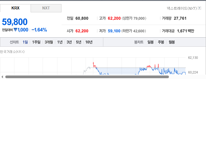Click the 62,130 chart axis label
The width and height of the screenshot is (206, 144).
(193, 58)
